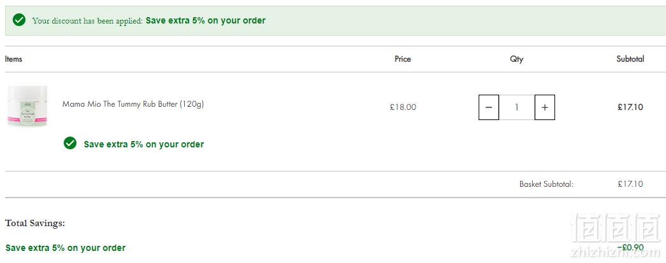
Task: Click the green checkmark under the product name
Action: (x=70, y=143)
